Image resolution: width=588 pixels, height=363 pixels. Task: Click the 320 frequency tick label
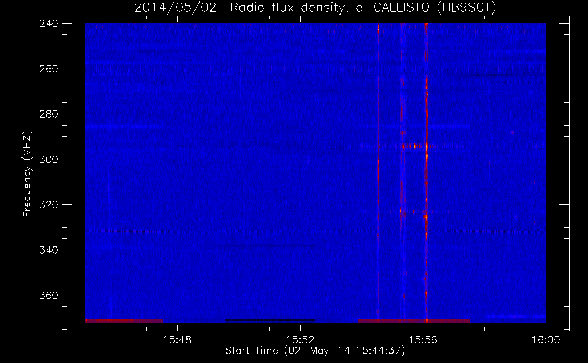pos(49,205)
